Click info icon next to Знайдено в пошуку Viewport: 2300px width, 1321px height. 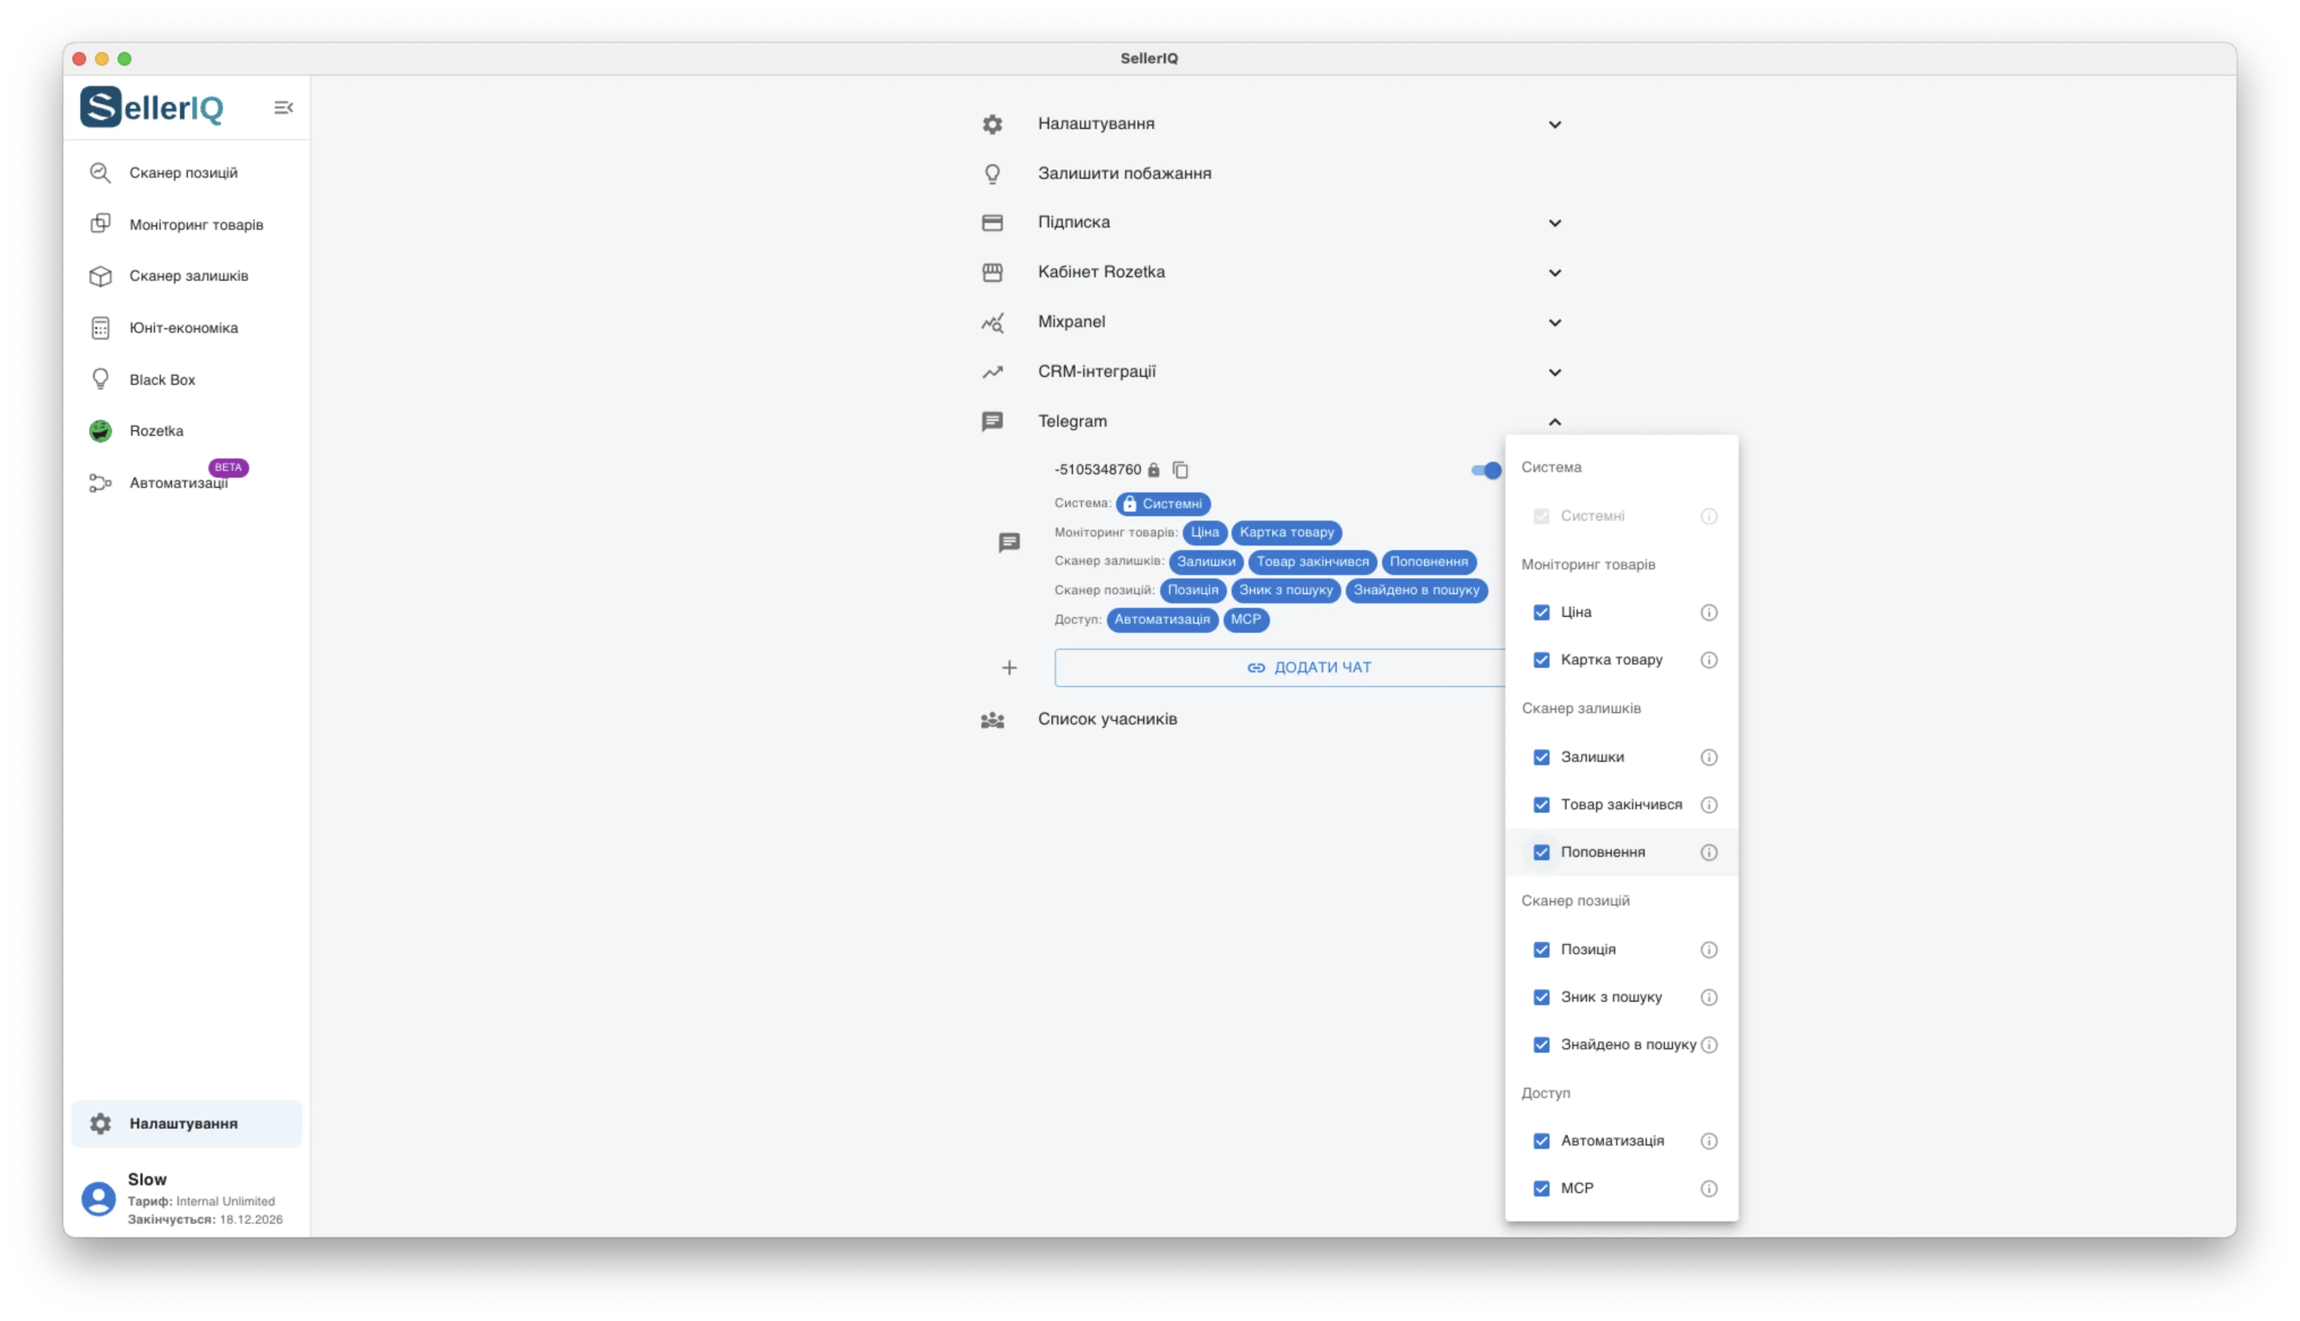1709,1045
